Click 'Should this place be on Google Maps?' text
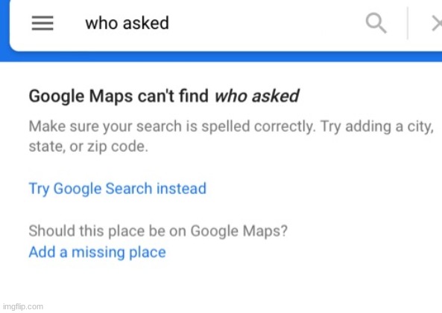Screen dimensions: 442x313 tap(158, 231)
